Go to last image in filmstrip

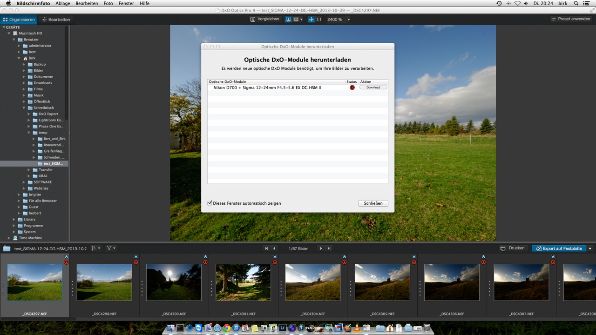click(329, 248)
